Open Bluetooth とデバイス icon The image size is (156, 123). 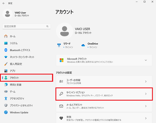pyautogui.click(x=6, y=50)
